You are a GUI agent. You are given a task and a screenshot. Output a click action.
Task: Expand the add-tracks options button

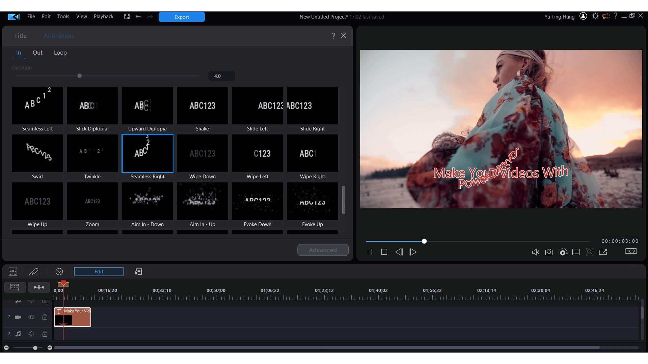(x=15, y=287)
